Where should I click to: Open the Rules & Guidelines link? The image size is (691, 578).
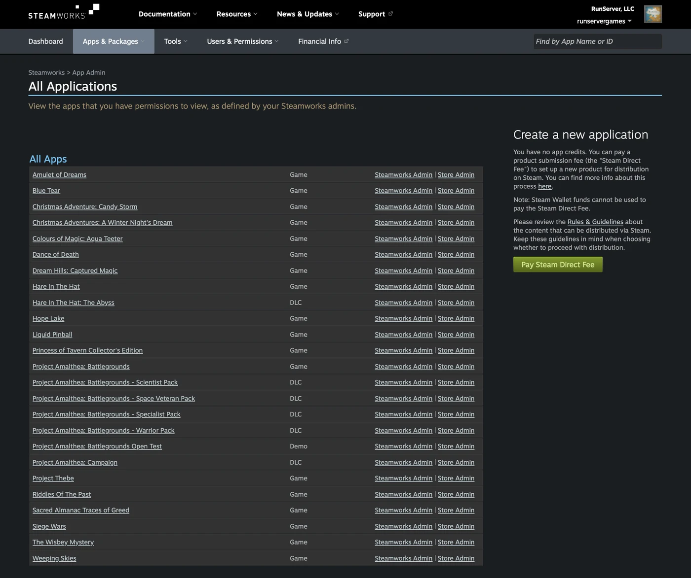(x=595, y=222)
